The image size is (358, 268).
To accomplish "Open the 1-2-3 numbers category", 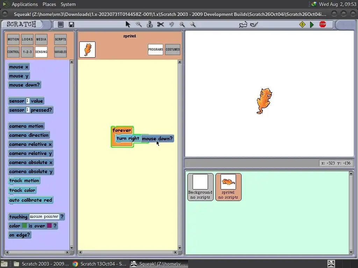I will (27, 52).
